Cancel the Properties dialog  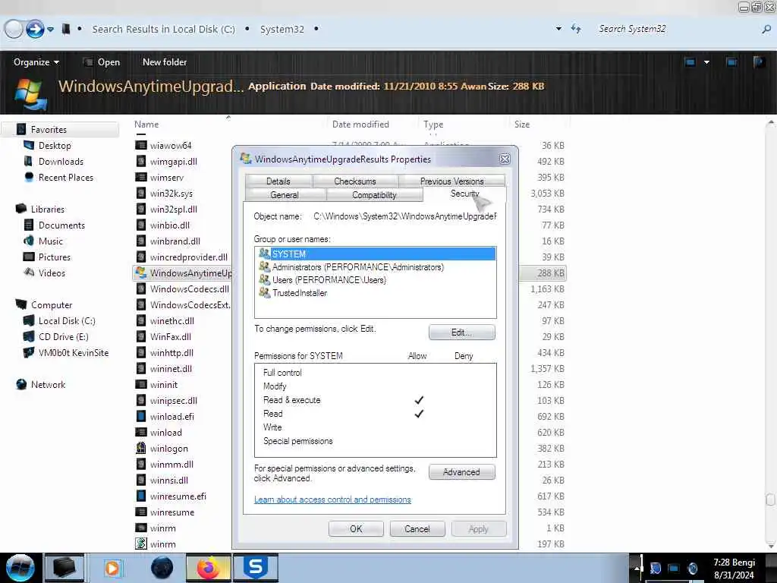417,529
